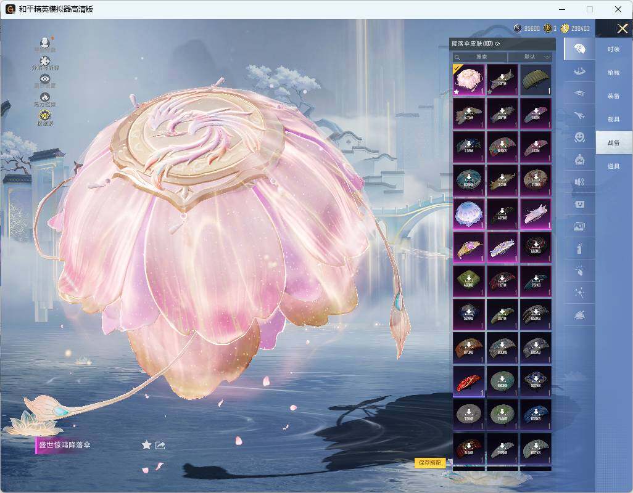Select the magic wand effect icon
This screenshot has height=493, width=633.
[579, 293]
